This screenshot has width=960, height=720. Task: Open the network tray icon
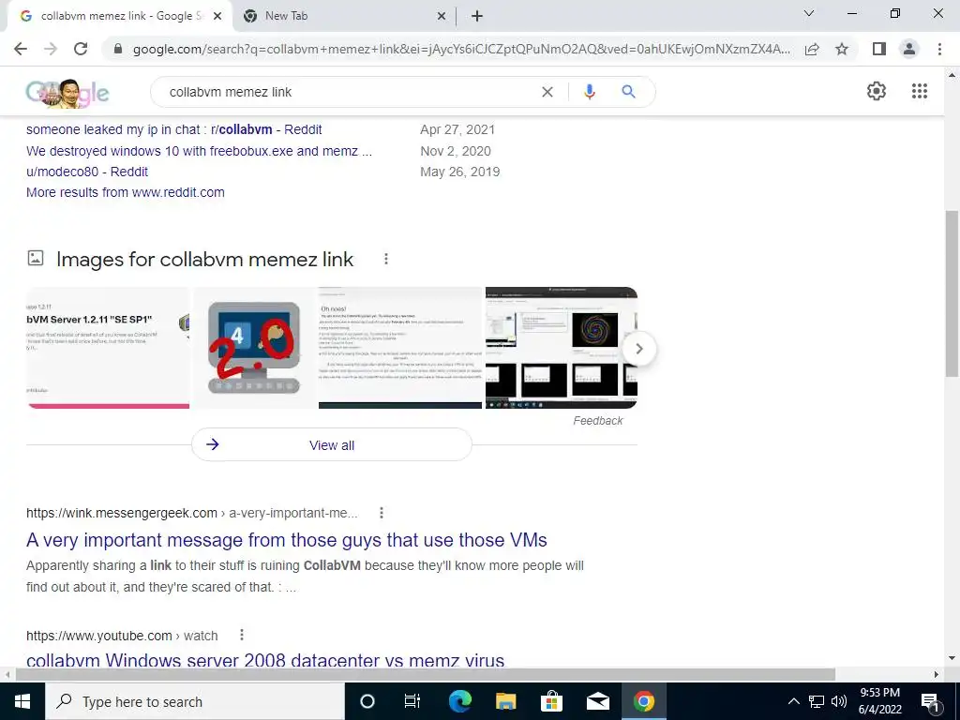tap(817, 701)
